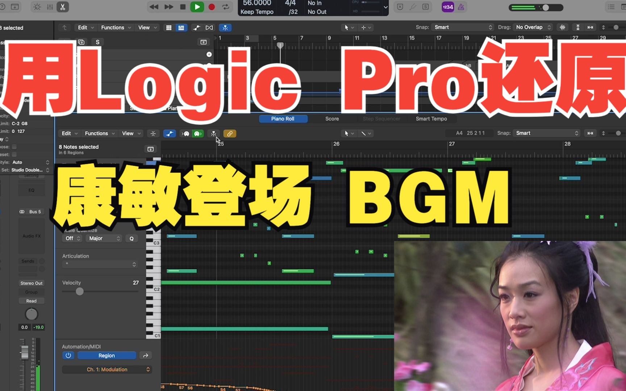Viewport: 626px width, 391px height.
Task: Toggle the Solo button in the control bar
Action: tap(426, 7)
